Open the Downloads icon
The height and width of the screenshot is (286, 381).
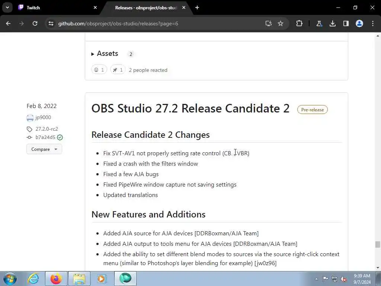[x=332, y=23]
